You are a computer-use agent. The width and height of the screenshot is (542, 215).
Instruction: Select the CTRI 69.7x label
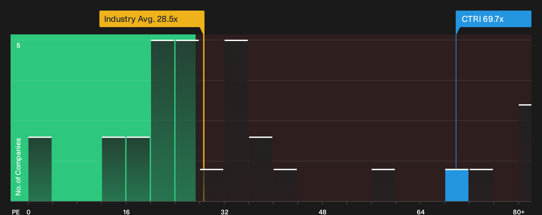click(x=493, y=19)
